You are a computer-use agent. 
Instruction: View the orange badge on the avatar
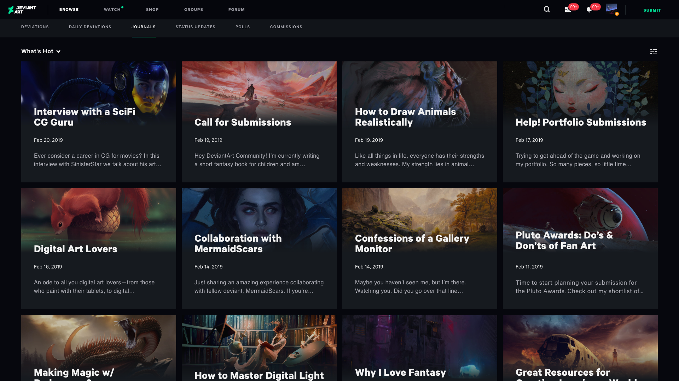(x=617, y=14)
